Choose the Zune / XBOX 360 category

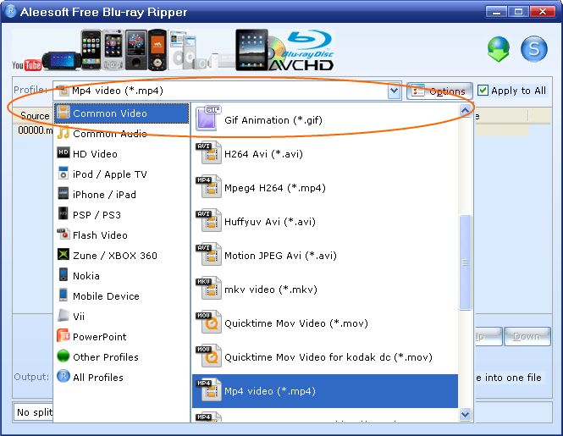pyautogui.click(x=121, y=256)
